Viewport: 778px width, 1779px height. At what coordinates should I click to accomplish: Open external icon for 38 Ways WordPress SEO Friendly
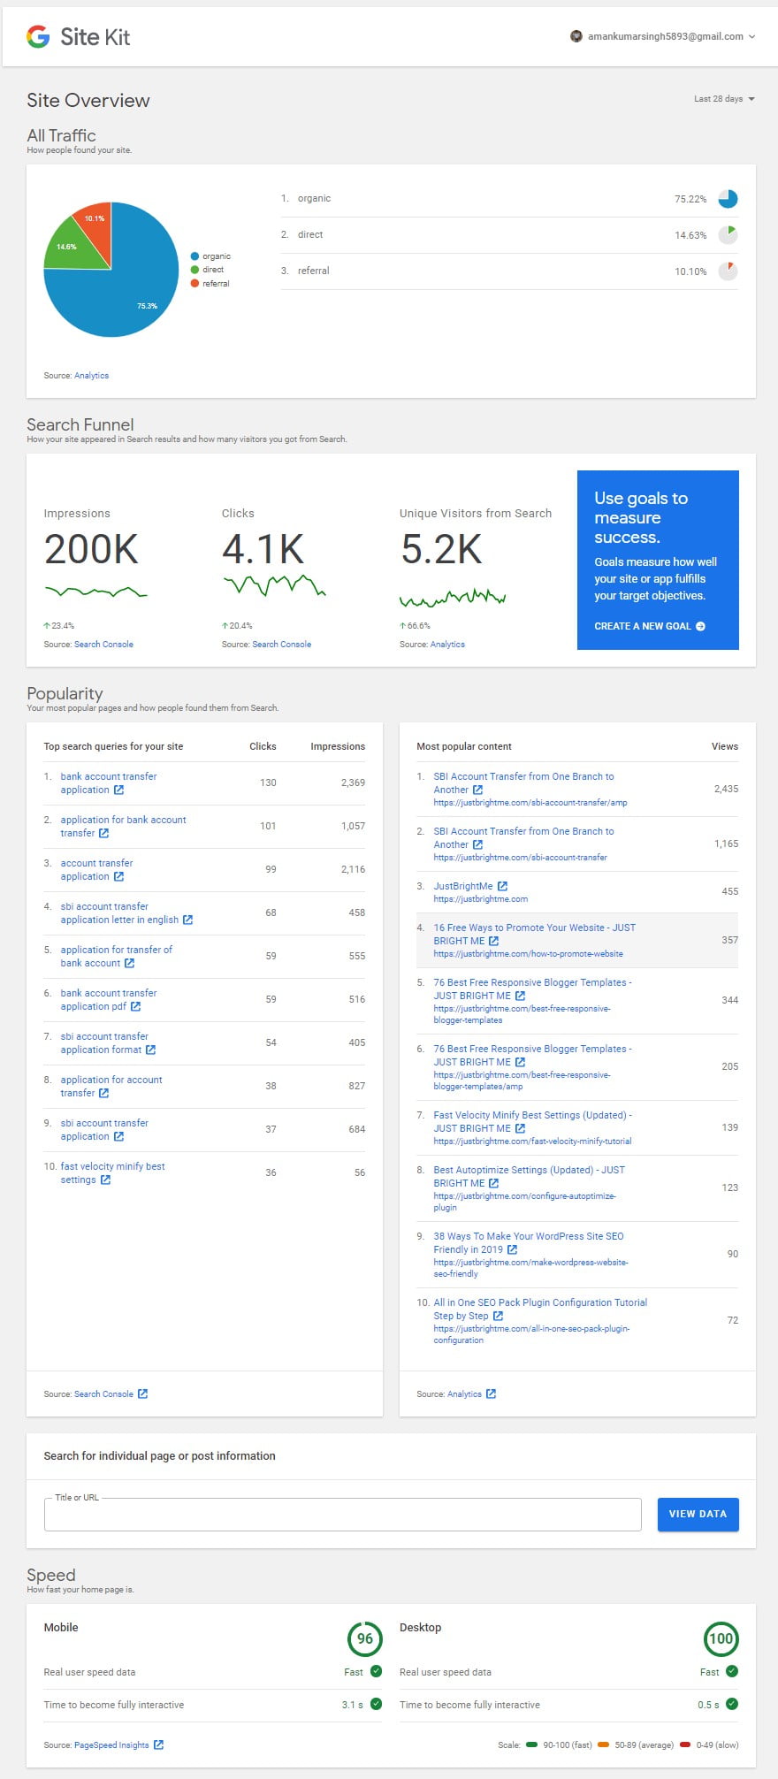(512, 1250)
